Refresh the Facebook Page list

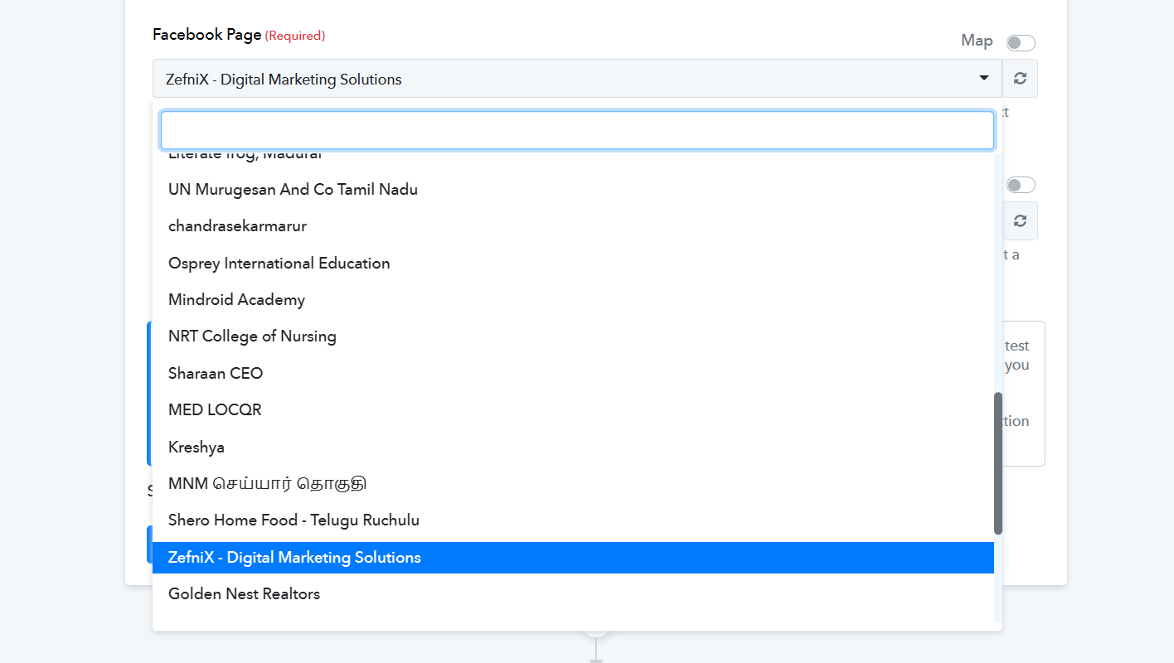tap(1020, 79)
